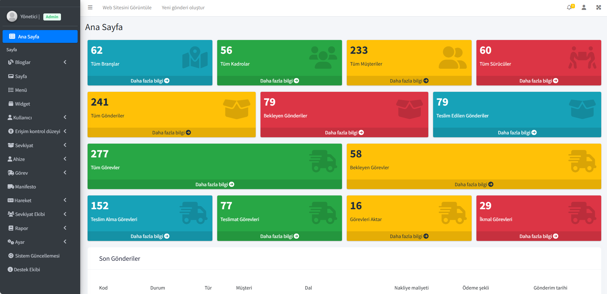Open the Web Sitesini Görüntüle link

[127, 8]
